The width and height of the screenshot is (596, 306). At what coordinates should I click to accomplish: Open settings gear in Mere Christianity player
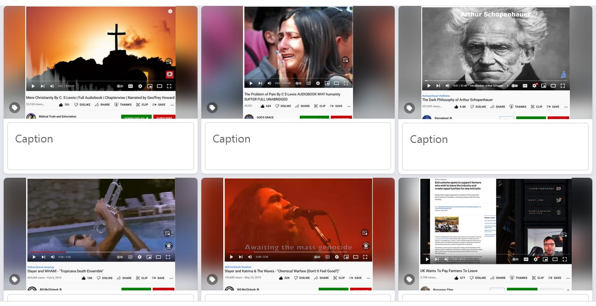(140, 86)
